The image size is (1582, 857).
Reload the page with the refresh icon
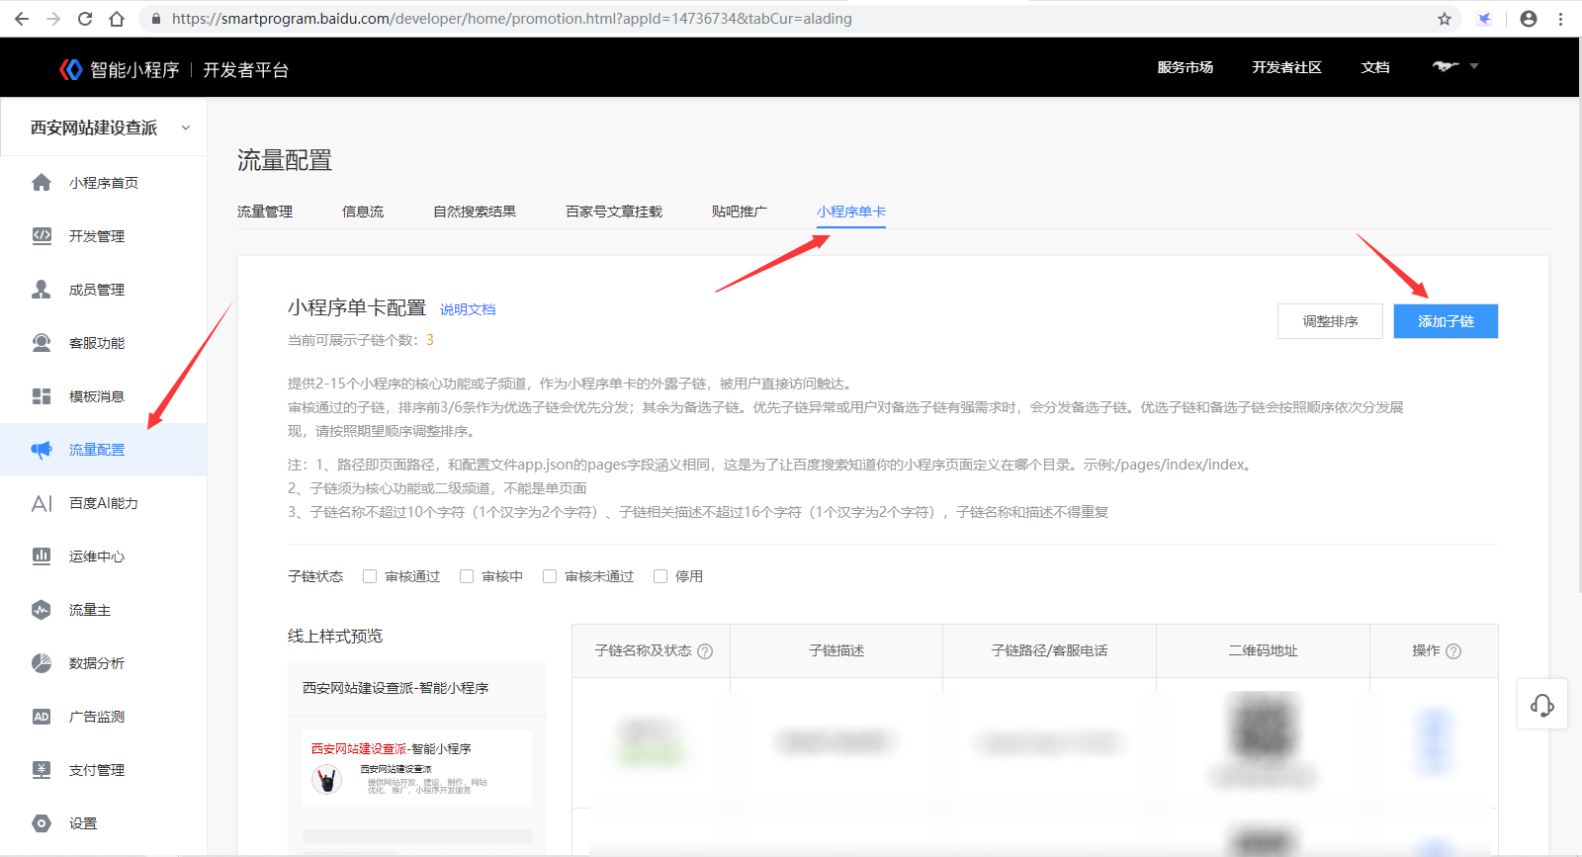[85, 19]
